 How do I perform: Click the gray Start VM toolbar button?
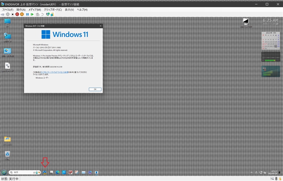tap(8, 14)
